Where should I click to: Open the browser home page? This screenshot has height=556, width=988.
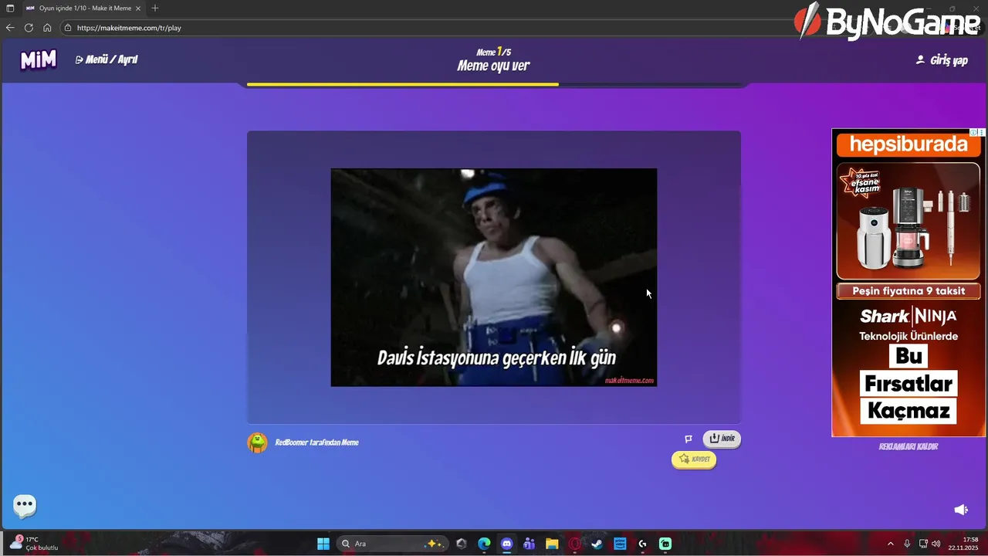pos(47,27)
